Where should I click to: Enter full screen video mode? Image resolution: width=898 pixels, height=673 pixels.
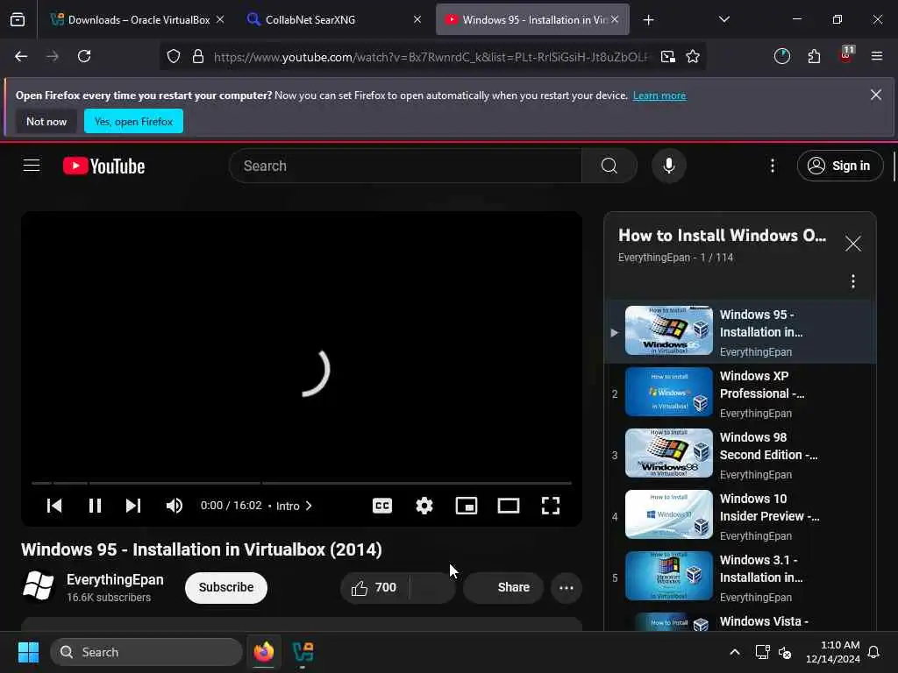[551, 506]
